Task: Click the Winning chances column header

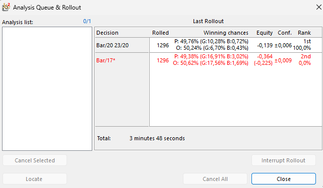Action: click(x=226, y=33)
